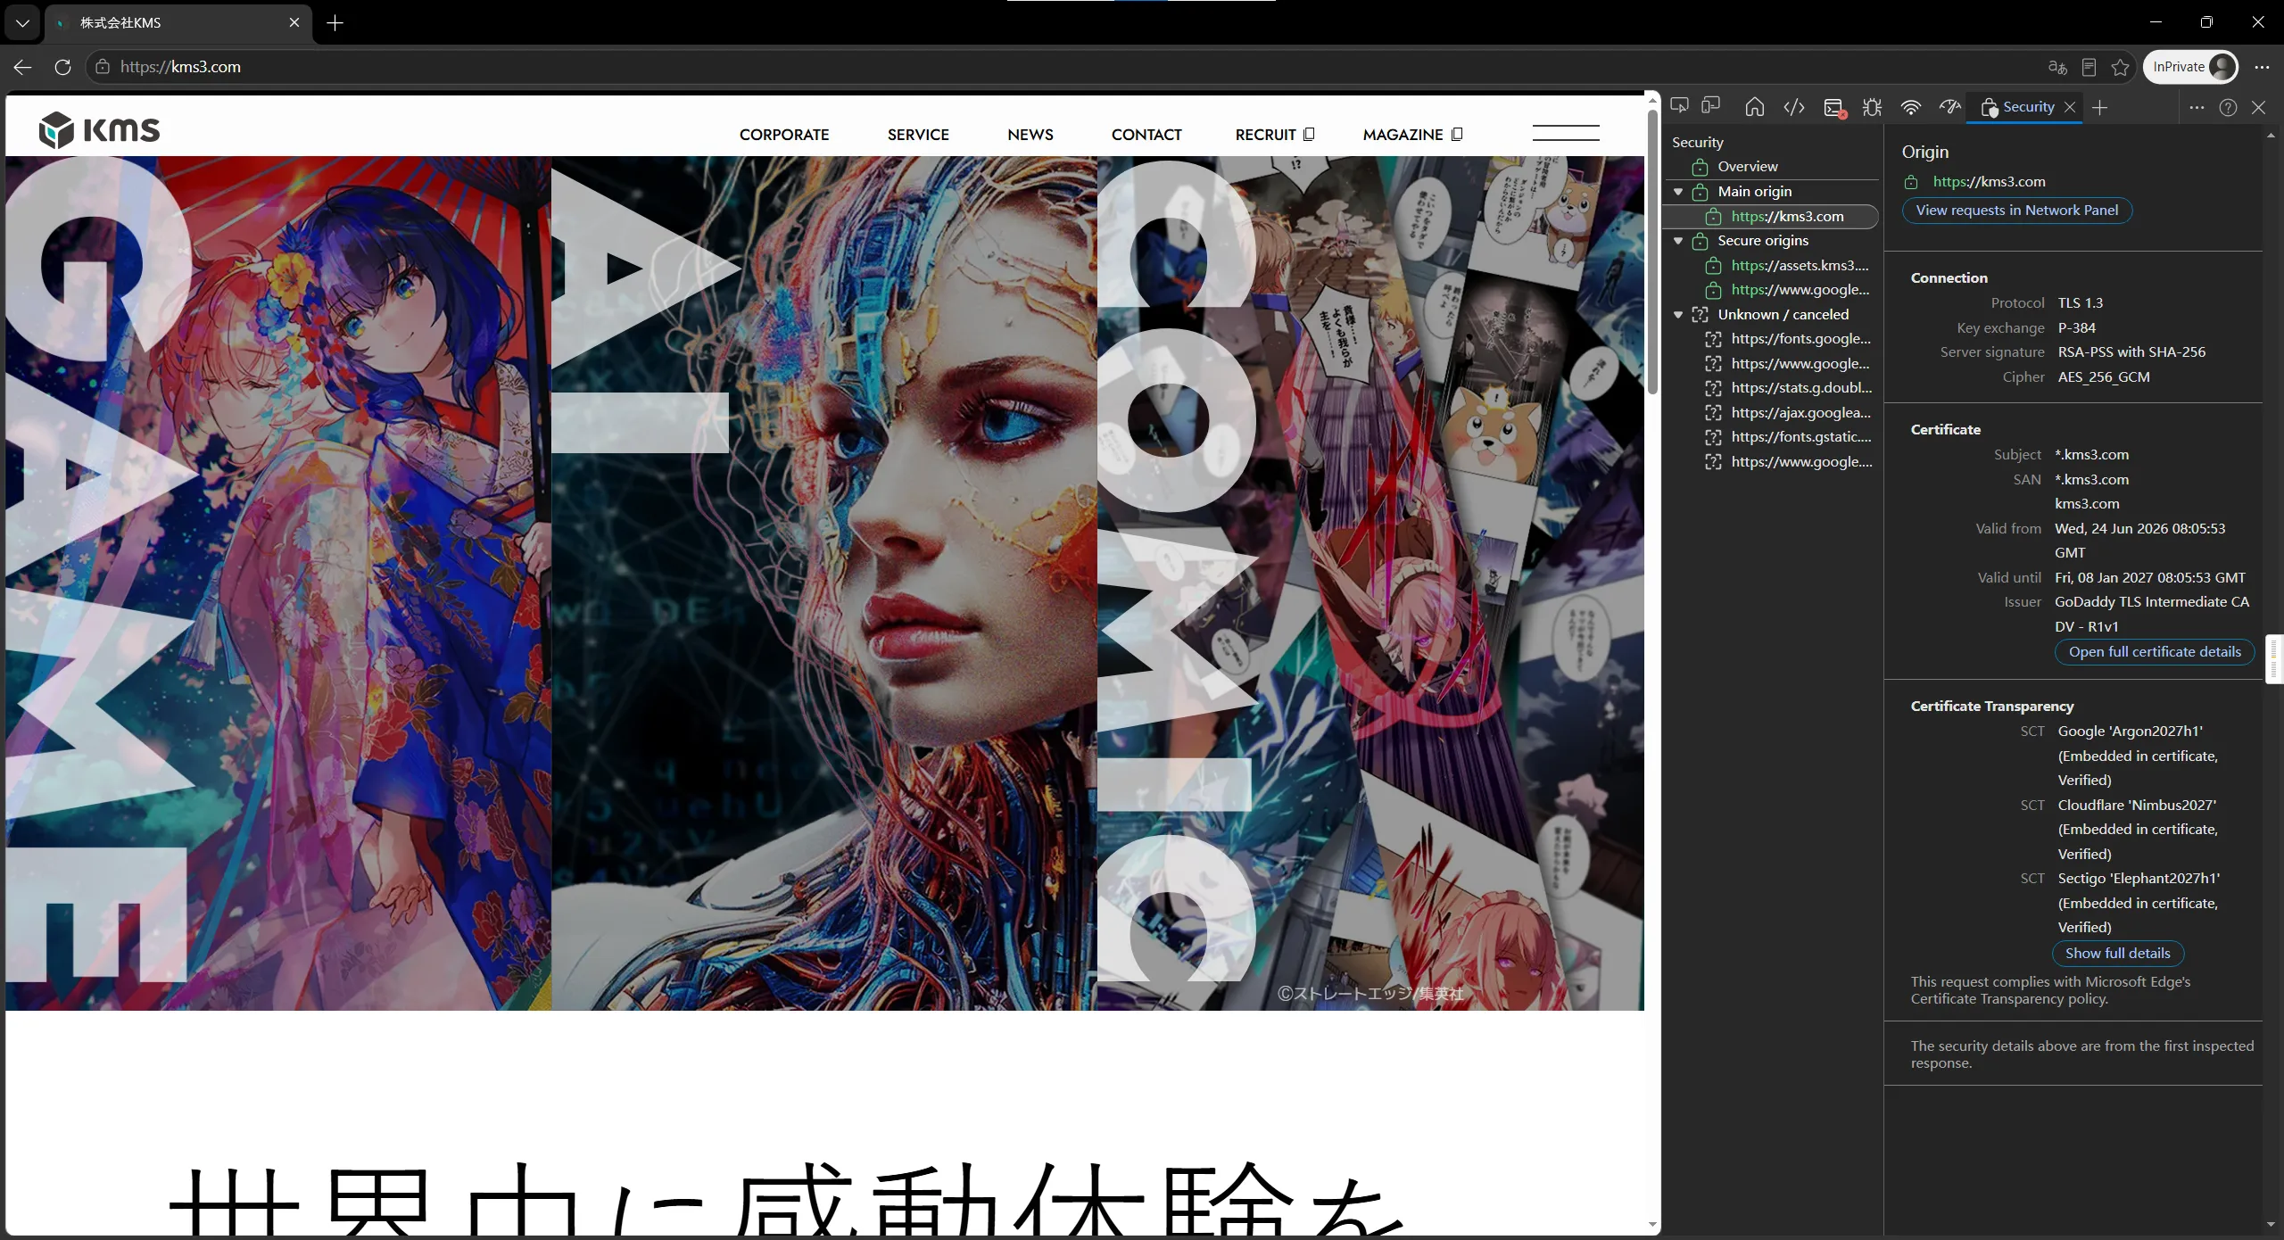Select the https://stats.g.doubl origin
Viewport: 2284px width, 1240px height.
point(1773,388)
